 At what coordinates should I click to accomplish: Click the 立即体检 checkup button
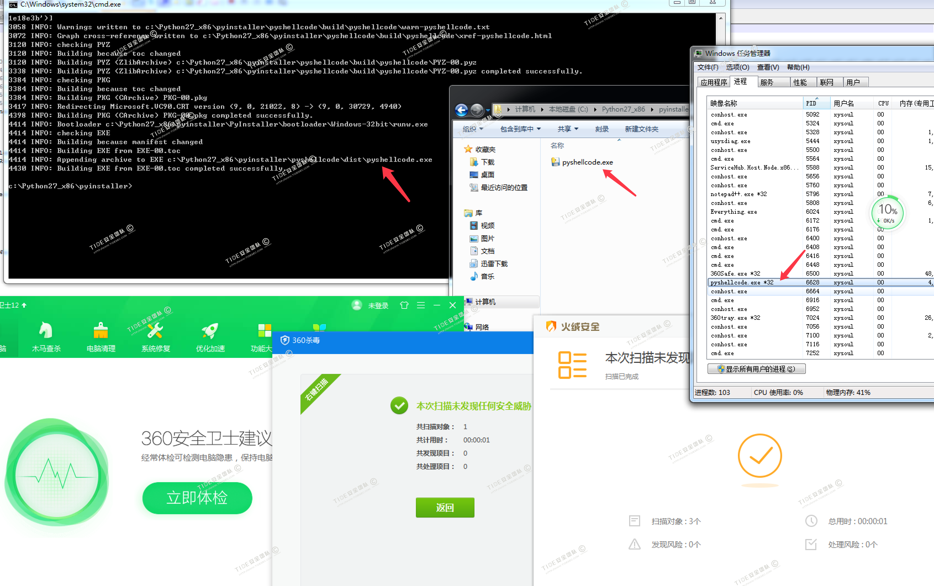tap(197, 498)
